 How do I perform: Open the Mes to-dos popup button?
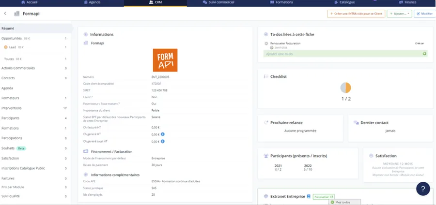point(344,202)
